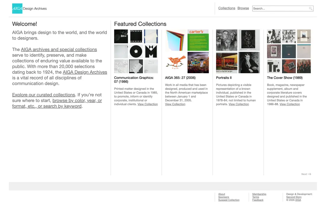
Task: Open the About footer link
Action: [222, 194]
